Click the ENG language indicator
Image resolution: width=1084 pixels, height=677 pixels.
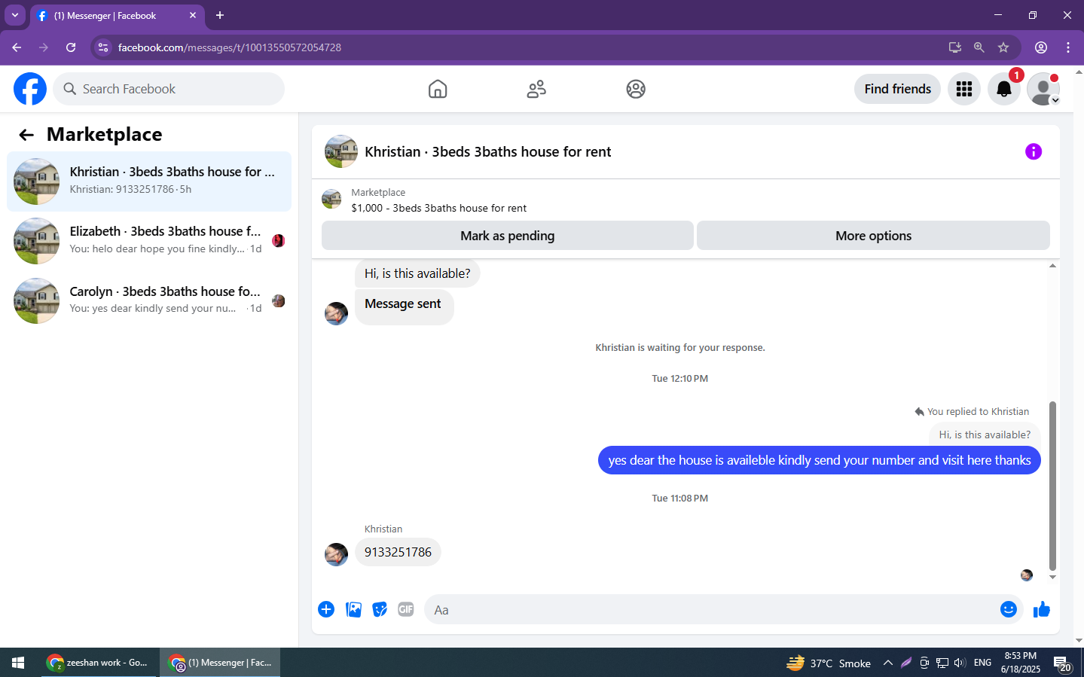coord(982,663)
